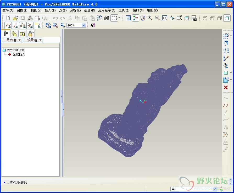Open the 100% percentage dropdown
Viewport: 234px width, 193px height.
pyautogui.click(x=84, y=25)
